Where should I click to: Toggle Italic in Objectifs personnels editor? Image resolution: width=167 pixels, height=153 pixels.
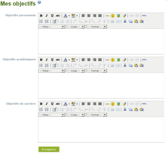[x=46, y=16]
